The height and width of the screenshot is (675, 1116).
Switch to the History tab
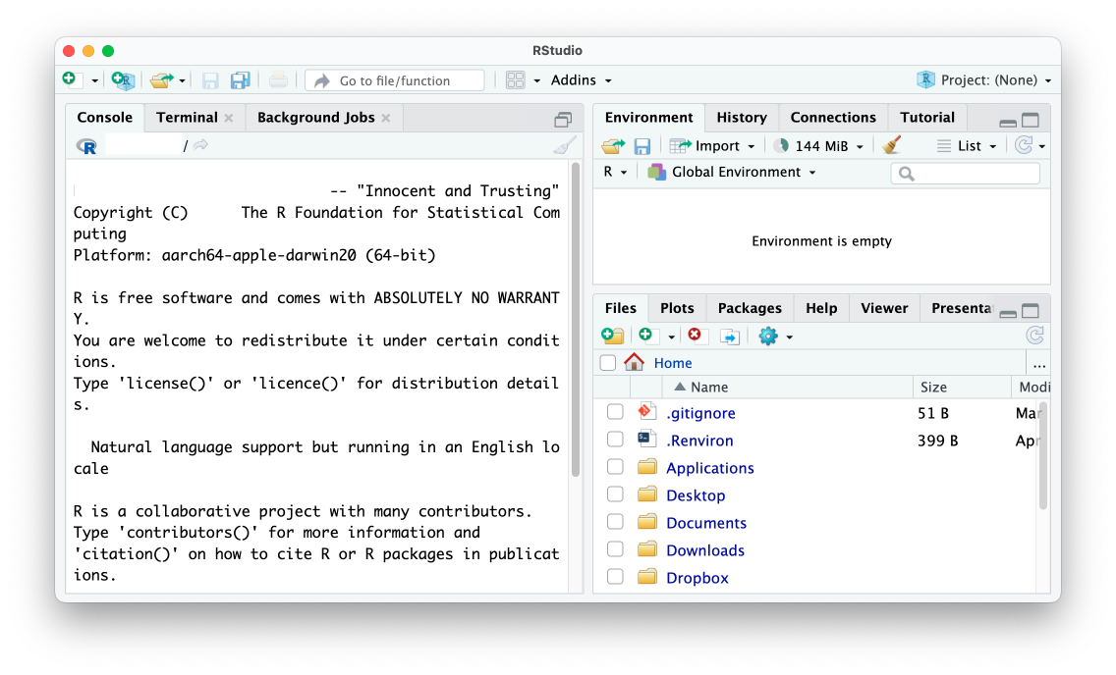point(741,117)
